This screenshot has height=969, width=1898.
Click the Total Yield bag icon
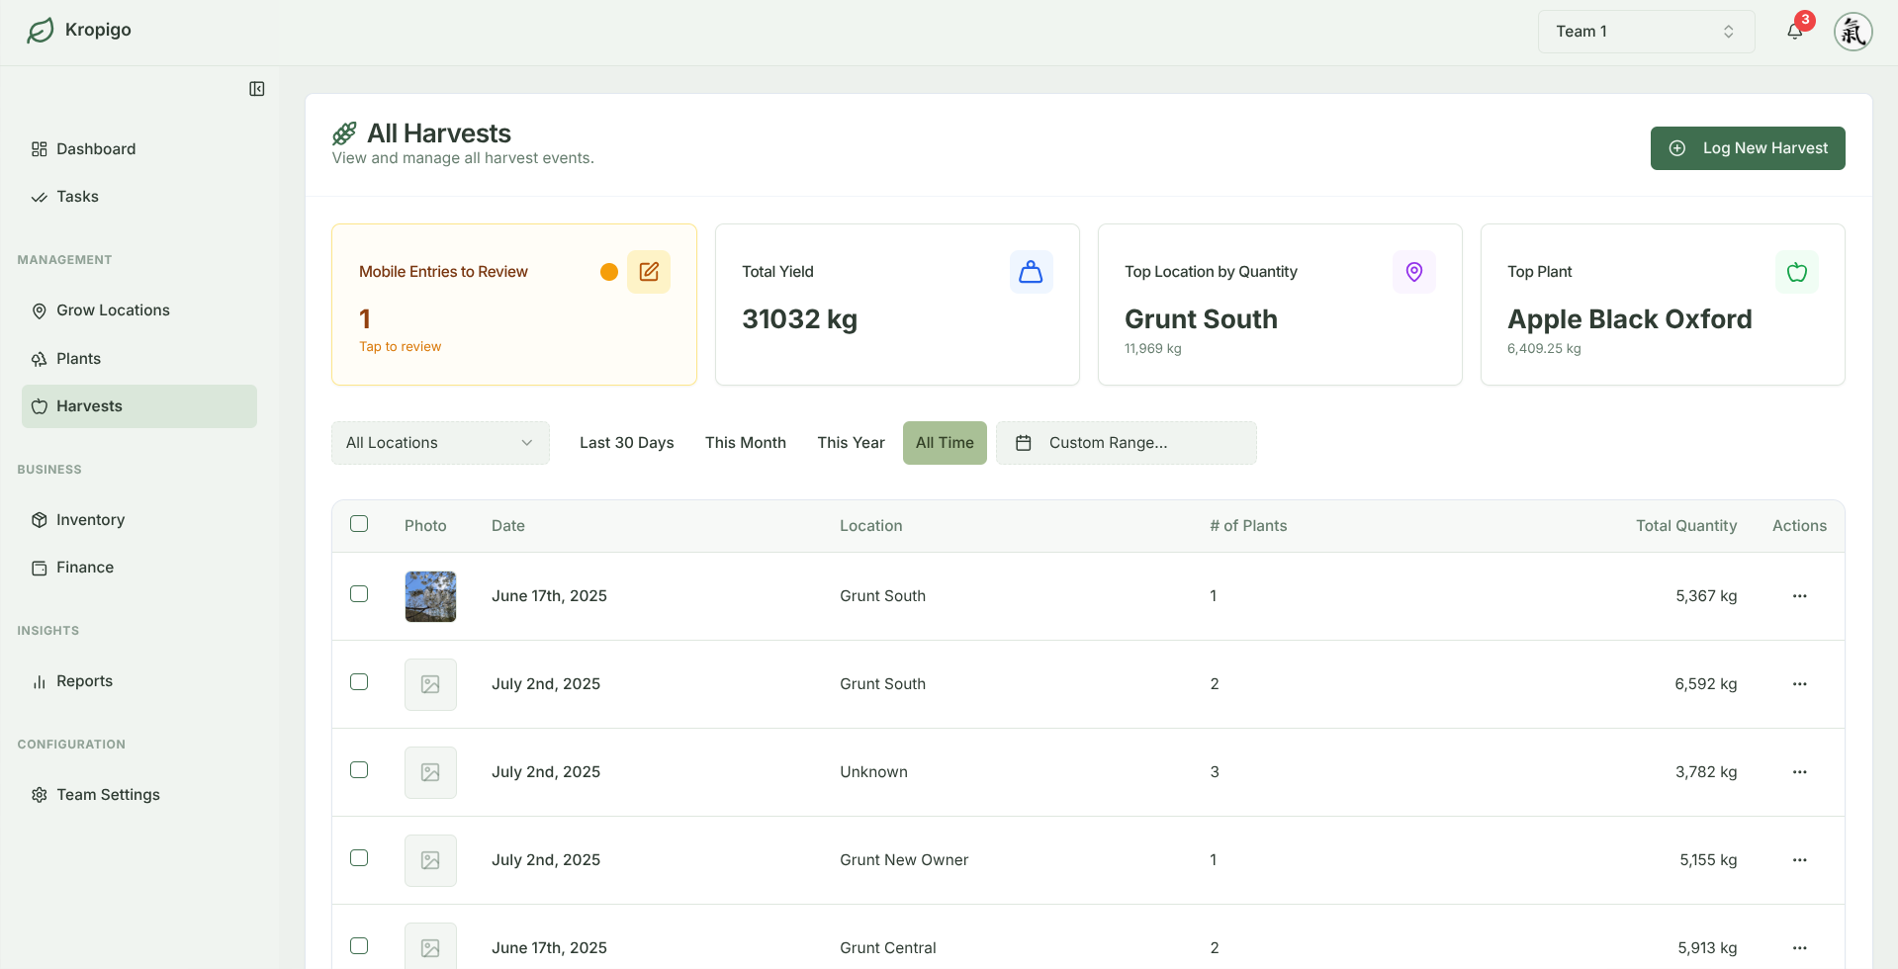click(1031, 272)
